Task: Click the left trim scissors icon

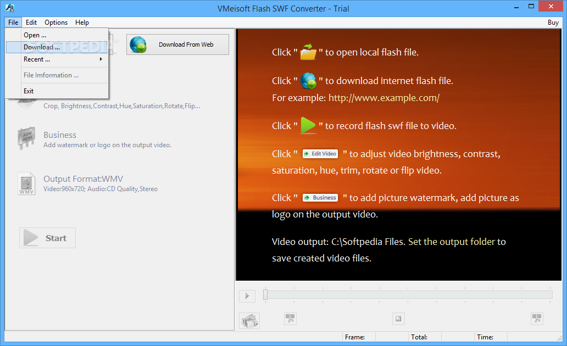Action: coord(290,319)
